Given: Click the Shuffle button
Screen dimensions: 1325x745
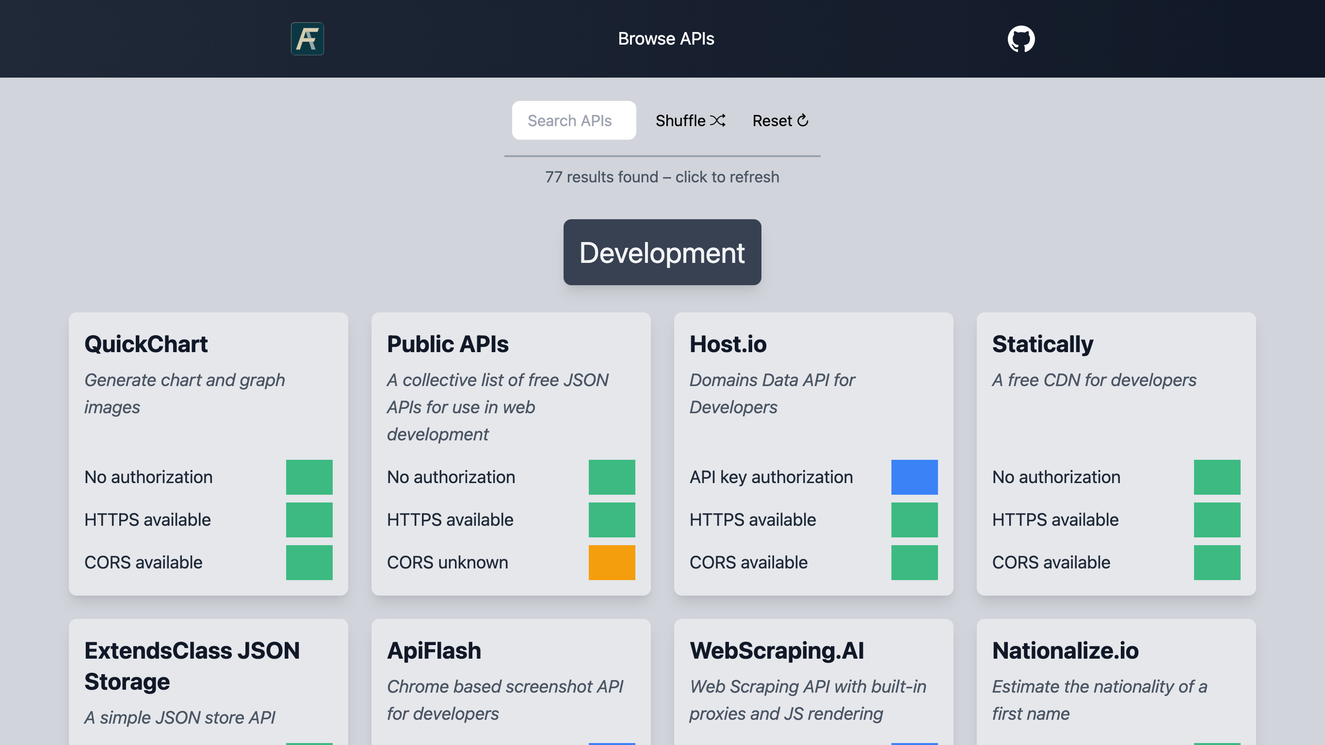Looking at the screenshot, I should pyautogui.click(x=690, y=120).
